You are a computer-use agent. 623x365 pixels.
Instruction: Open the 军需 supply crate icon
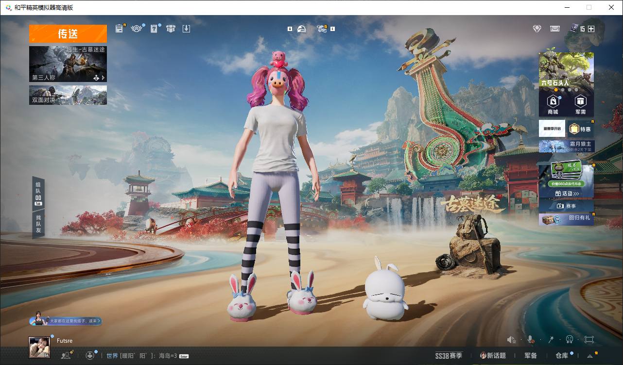point(580,104)
